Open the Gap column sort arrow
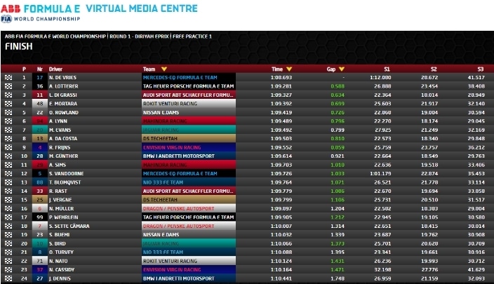This screenshot has height=284, width=494. 342,69
